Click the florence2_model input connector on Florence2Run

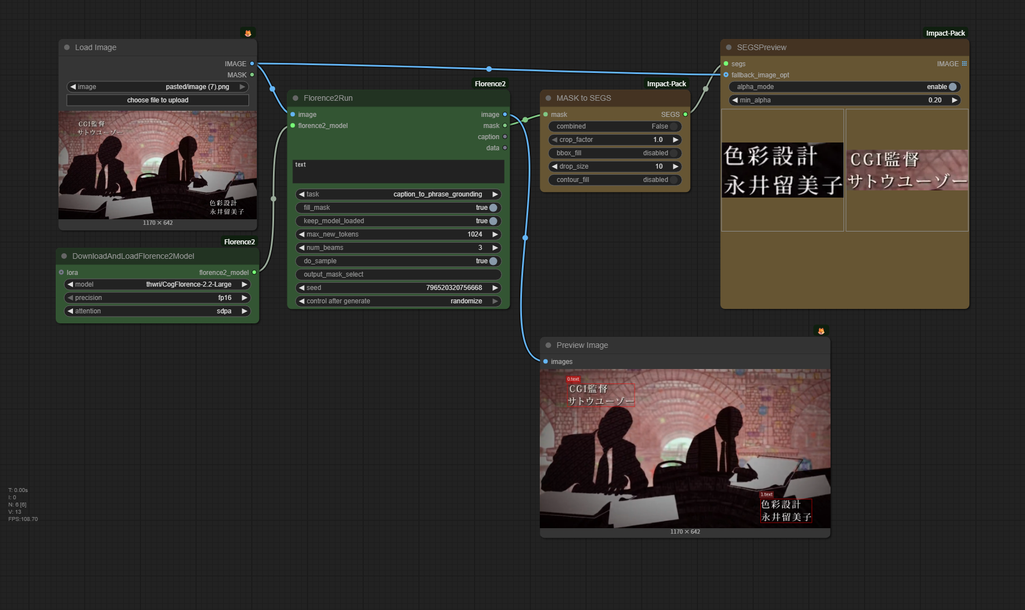pyautogui.click(x=292, y=125)
